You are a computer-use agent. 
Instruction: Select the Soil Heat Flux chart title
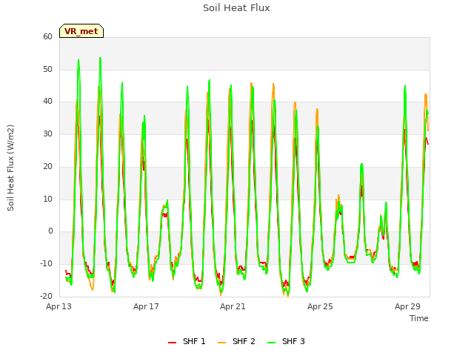236,8
